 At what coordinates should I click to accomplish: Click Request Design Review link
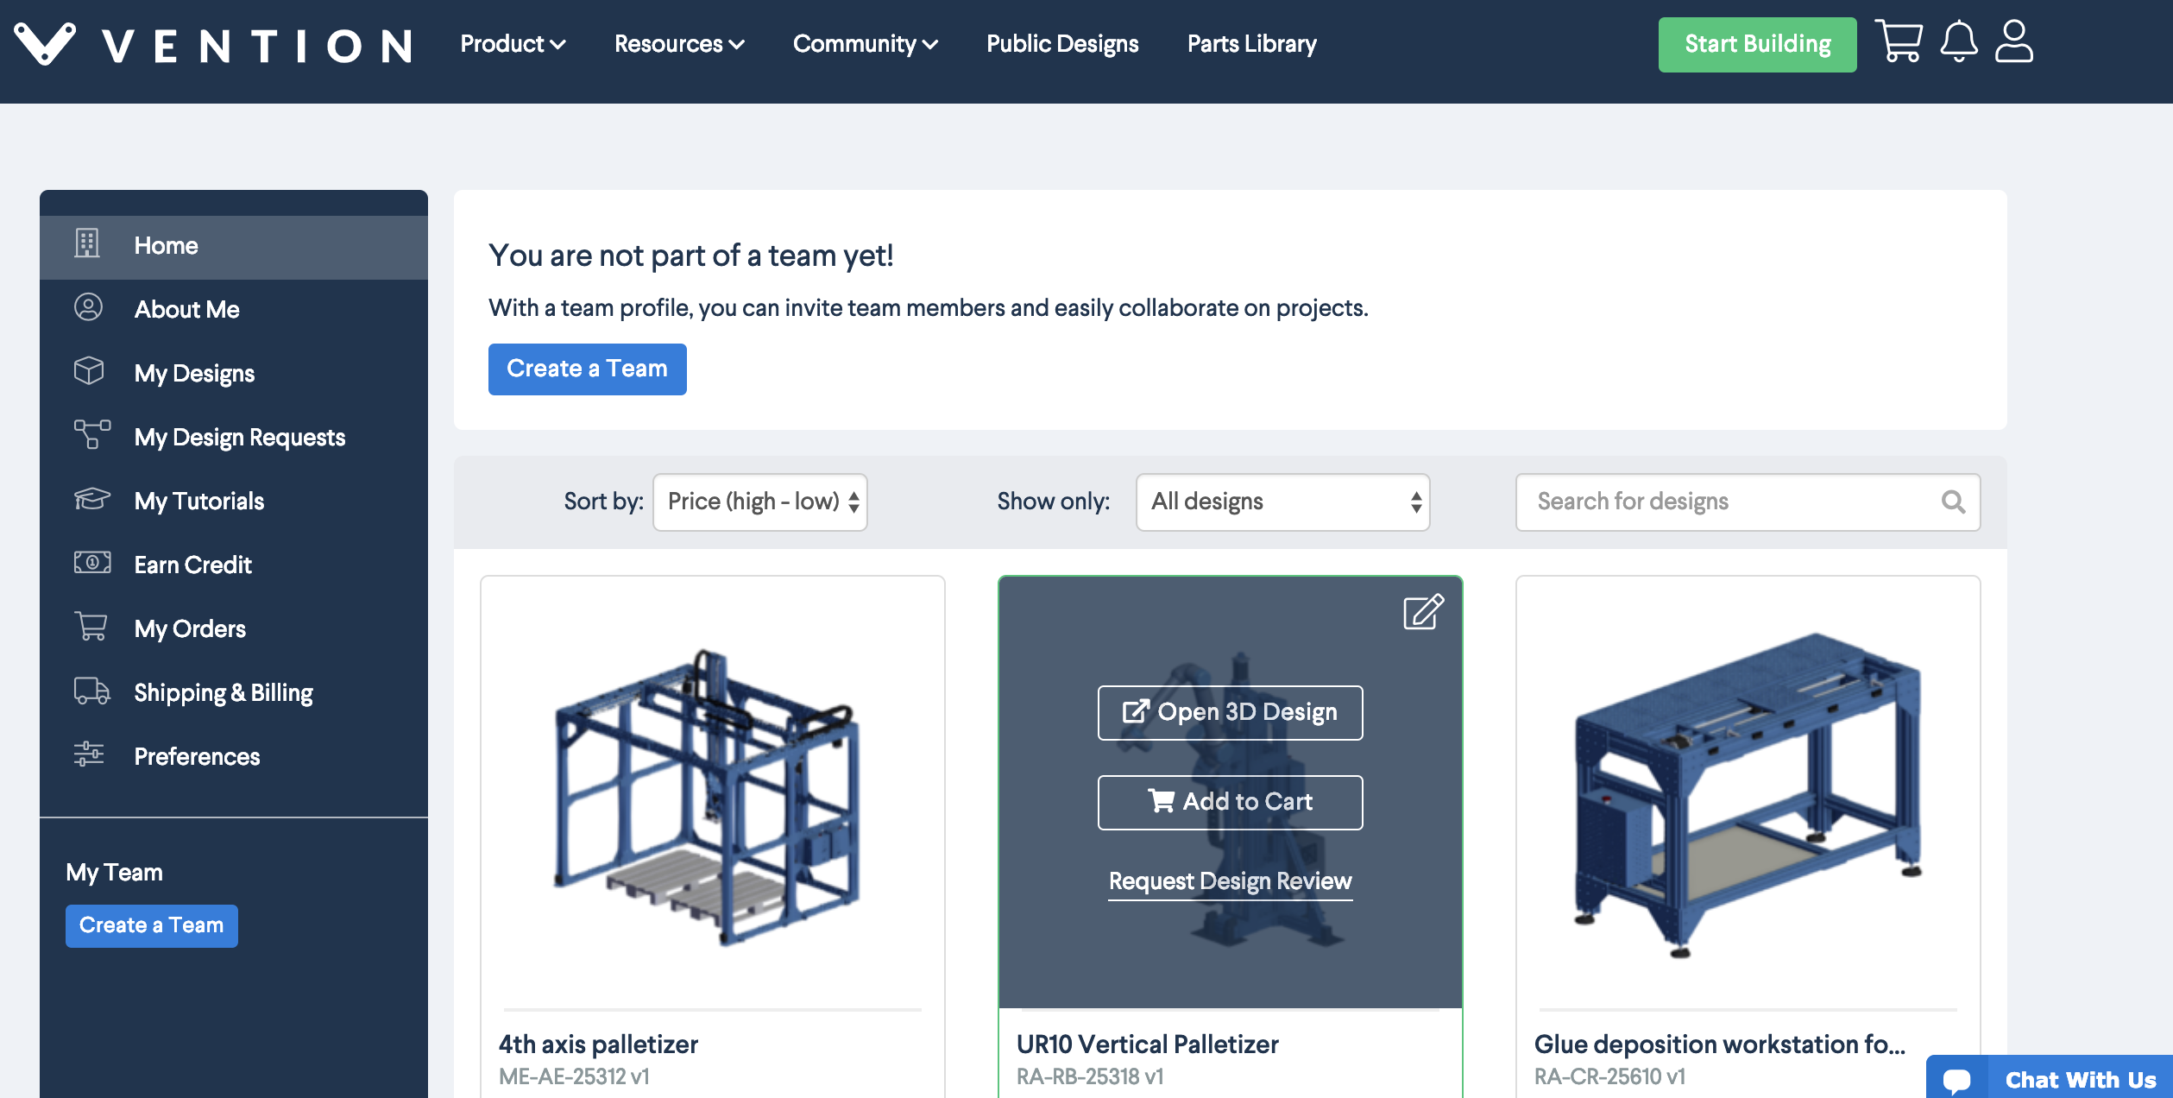[x=1230, y=880]
